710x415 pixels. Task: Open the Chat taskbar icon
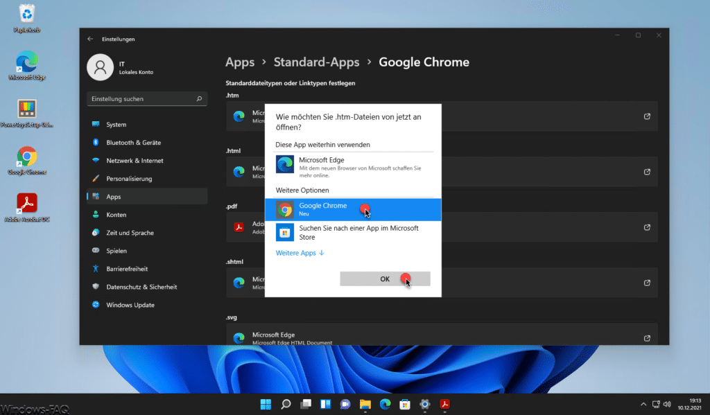coord(345,404)
